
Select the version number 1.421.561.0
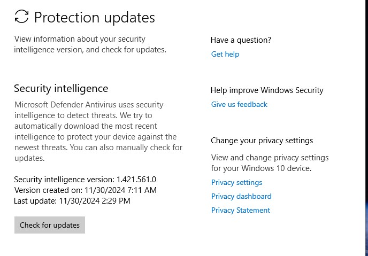click(136, 180)
